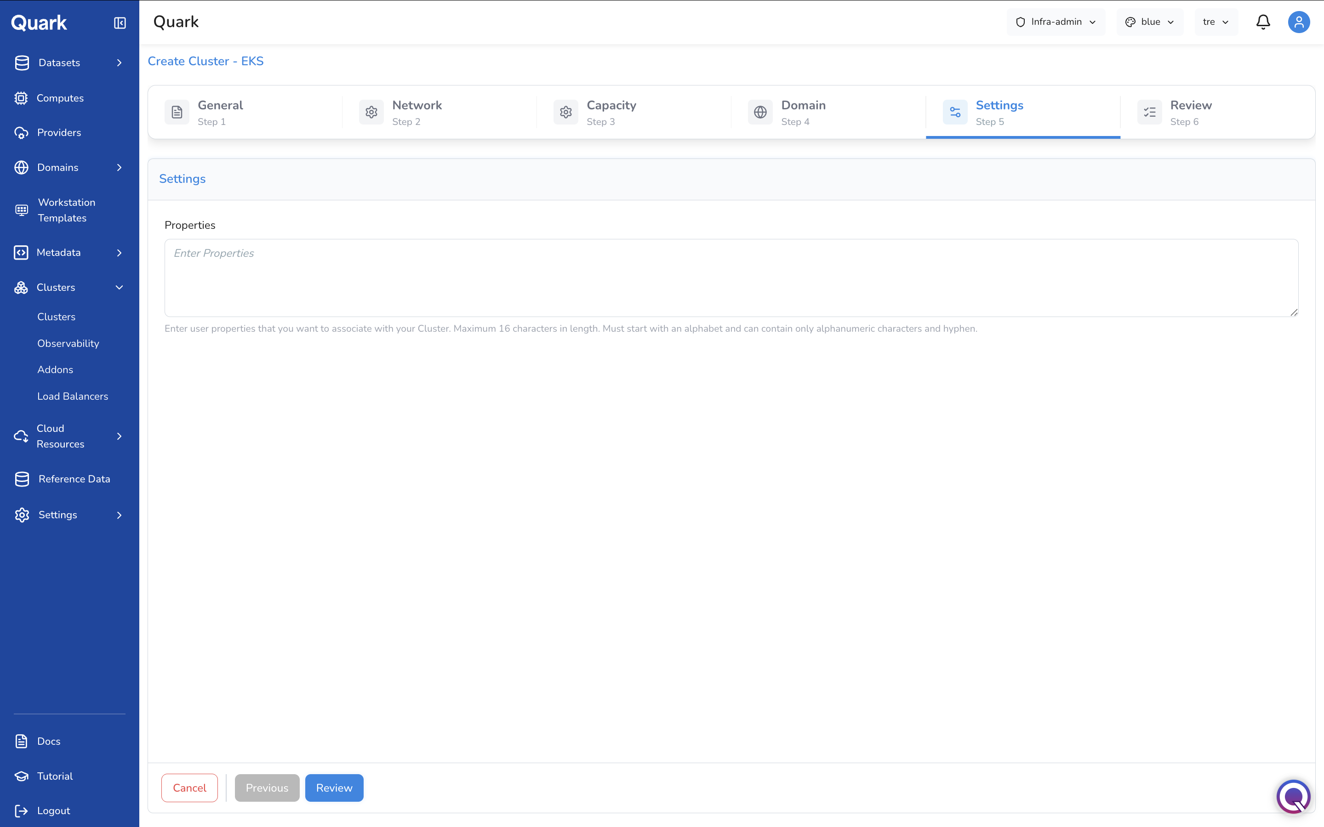
Task: Go to the Review Step 6 tab
Action: [1217, 112]
